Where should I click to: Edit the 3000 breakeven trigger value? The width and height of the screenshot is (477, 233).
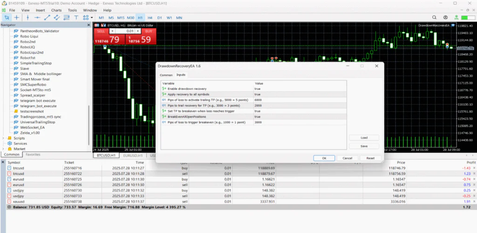[x=300, y=122]
